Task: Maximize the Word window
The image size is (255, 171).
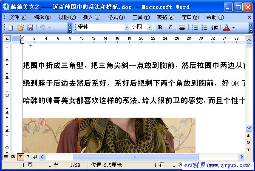Action: [238, 7]
